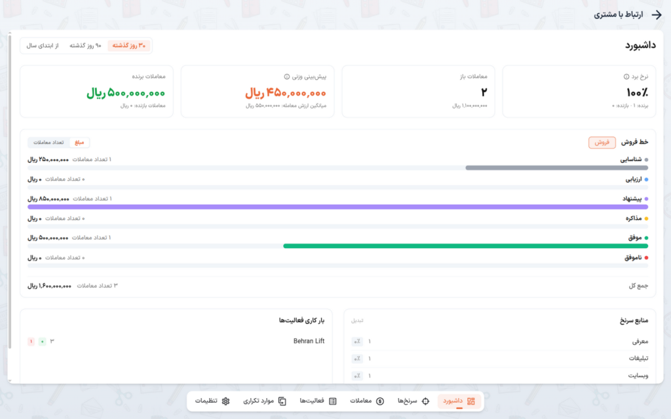The height and width of the screenshot is (419, 671).
Task: Open تنظیمات with the gear icon
Action: pos(225,401)
